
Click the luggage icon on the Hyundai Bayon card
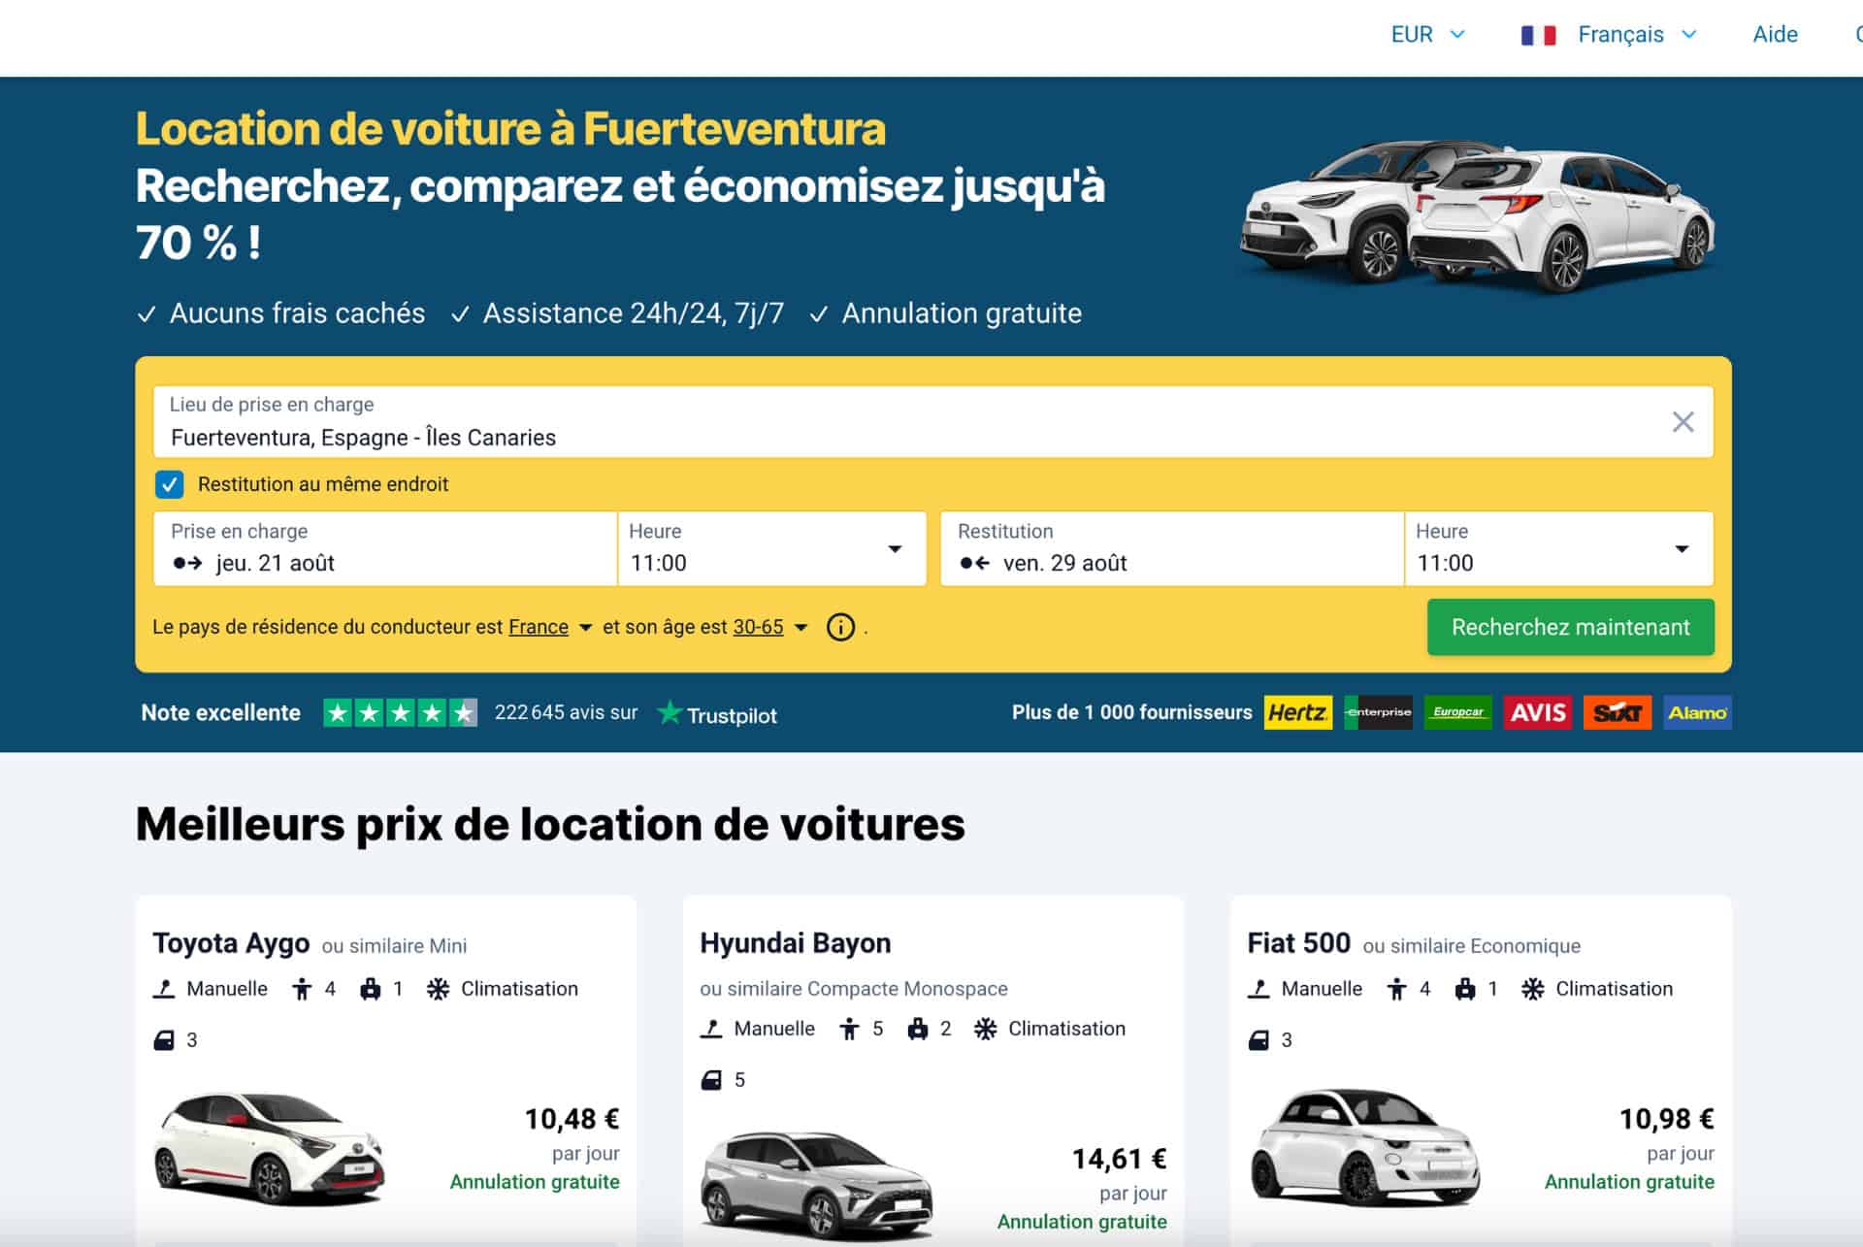click(919, 1029)
